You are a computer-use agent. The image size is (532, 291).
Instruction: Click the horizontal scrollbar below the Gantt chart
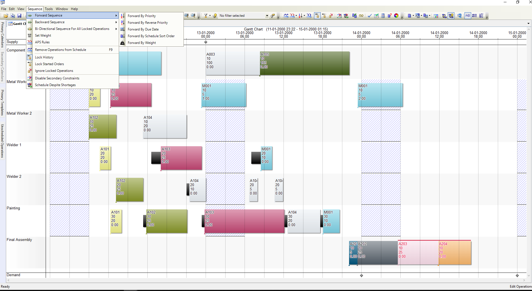point(266,280)
